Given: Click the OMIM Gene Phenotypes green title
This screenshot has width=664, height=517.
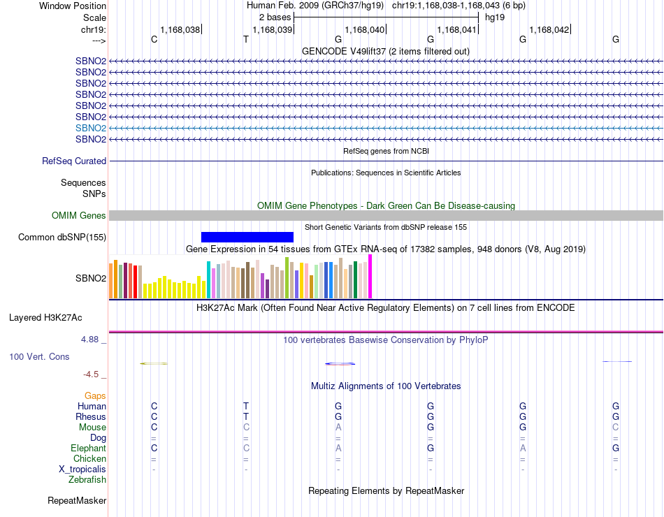Looking at the screenshot, I should pyautogui.click(x=386, y=206).
